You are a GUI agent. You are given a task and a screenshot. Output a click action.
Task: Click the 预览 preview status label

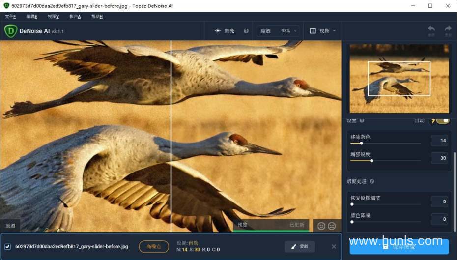242,225
